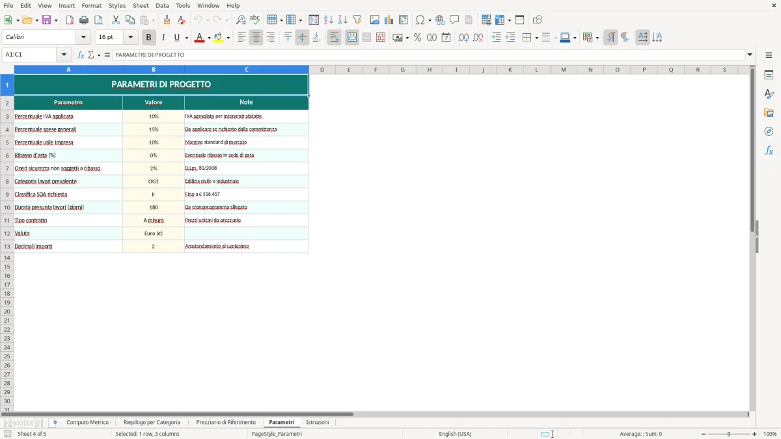
Task: Open Print Preview from the toolbar
Action: pyautogui.click(x=98, y=20)
